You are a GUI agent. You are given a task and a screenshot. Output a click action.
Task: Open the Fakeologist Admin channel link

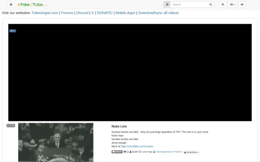[163, 152]
